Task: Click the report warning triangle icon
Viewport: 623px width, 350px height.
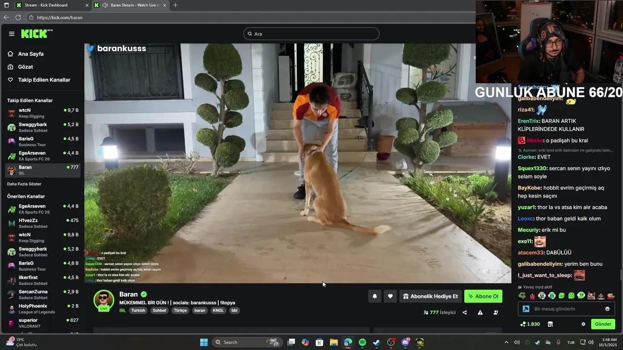Action: (x=480, y=313)
